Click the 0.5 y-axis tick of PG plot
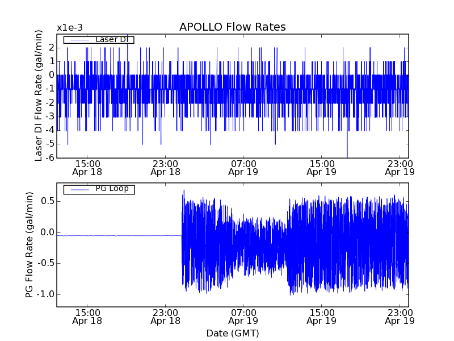This screenshot has height=341, width=454. coord(46,201)
